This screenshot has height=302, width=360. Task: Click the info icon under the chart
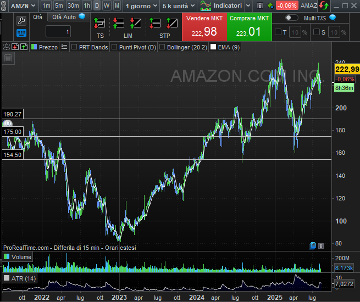321,246
